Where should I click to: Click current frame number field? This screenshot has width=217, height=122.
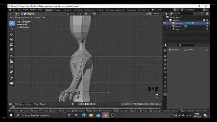point(126,104)
